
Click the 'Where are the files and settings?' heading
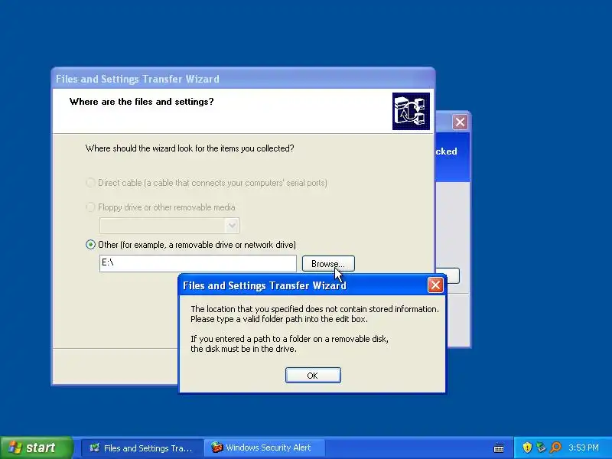point(142,102)
